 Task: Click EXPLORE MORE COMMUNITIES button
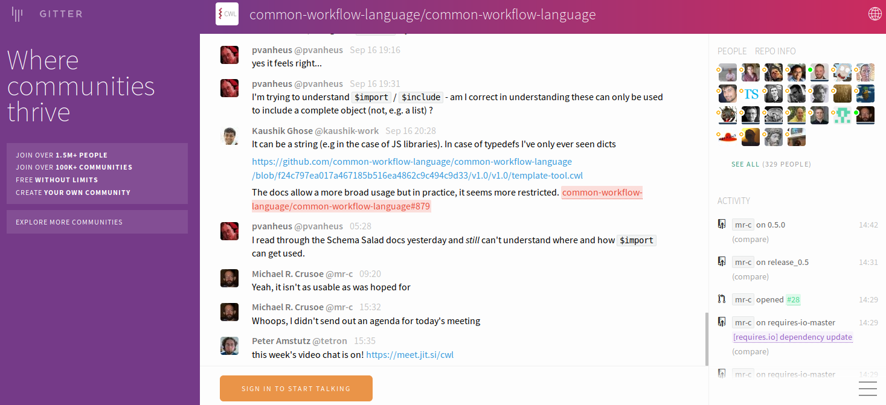(x=97, y=222)
